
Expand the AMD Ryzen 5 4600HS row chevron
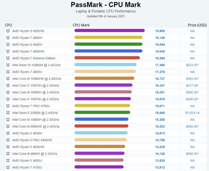(8, 147)
